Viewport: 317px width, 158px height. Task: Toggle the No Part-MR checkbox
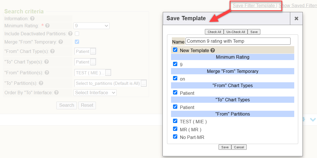coord(175,137)
